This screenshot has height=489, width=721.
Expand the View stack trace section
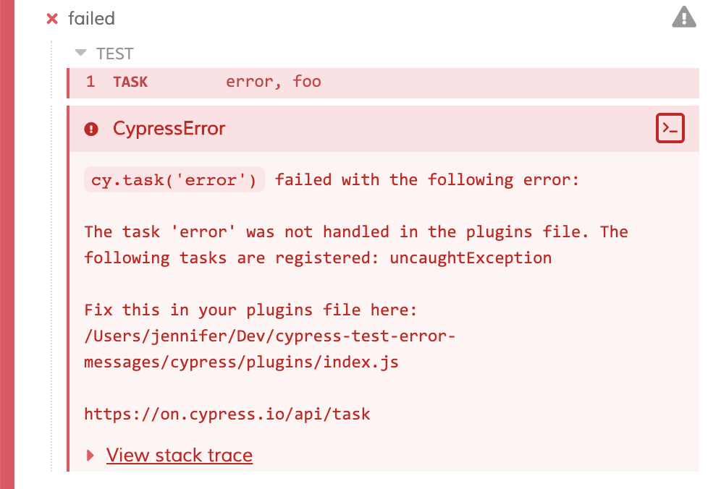tap(179, 455)
